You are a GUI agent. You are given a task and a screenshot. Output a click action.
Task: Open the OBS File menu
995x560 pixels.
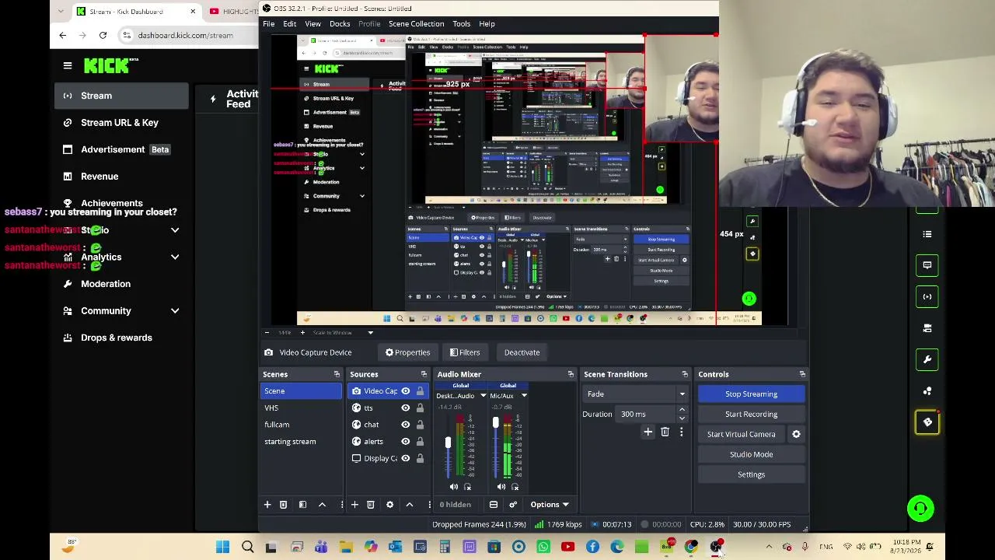coord(268,24)
